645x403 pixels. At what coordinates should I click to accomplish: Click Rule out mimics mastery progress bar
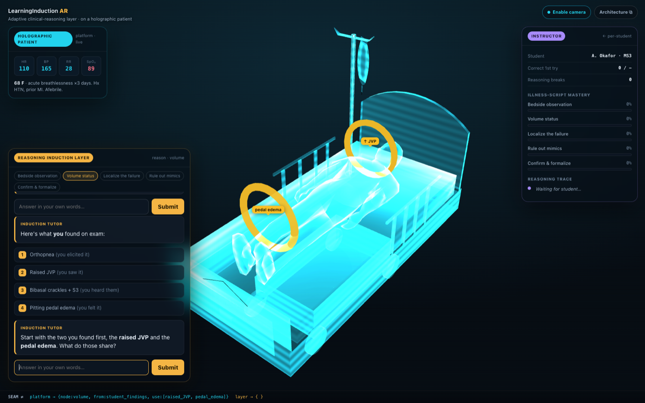click(x=580, y=154)
